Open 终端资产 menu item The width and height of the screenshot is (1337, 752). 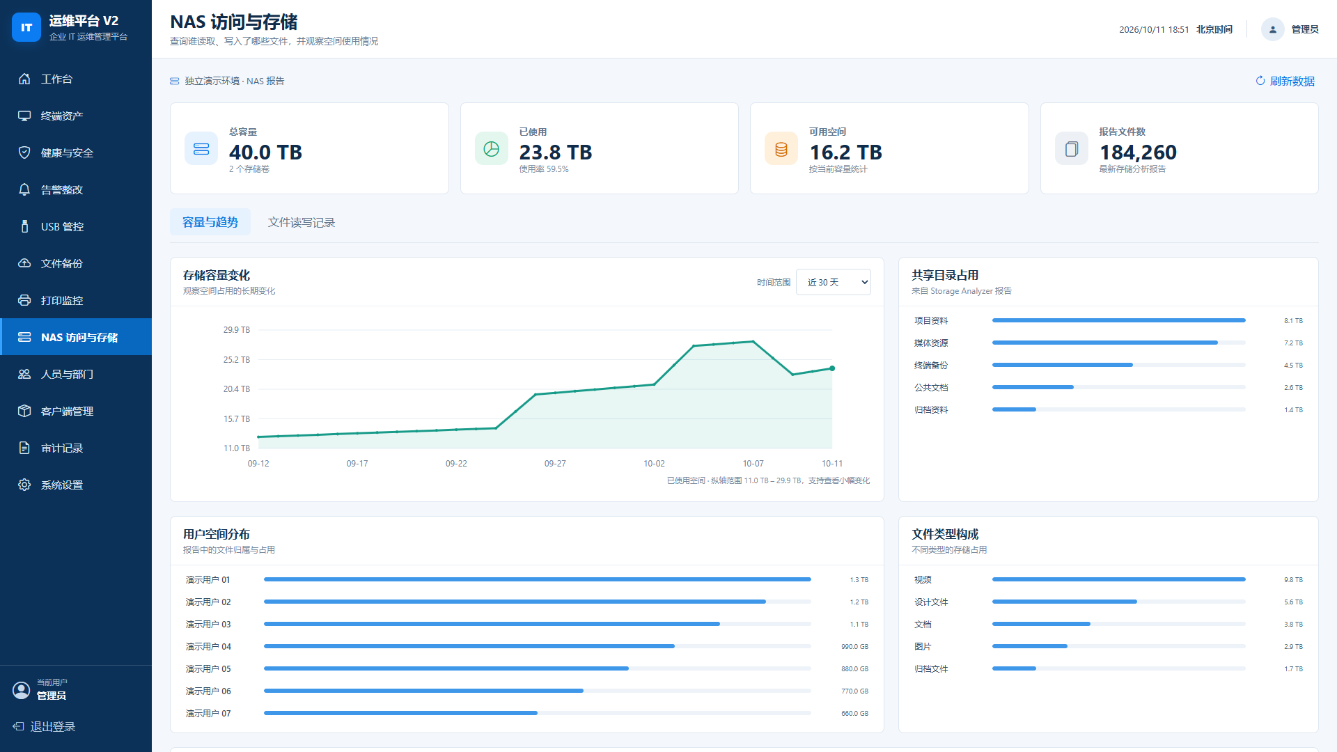point(76,116)
